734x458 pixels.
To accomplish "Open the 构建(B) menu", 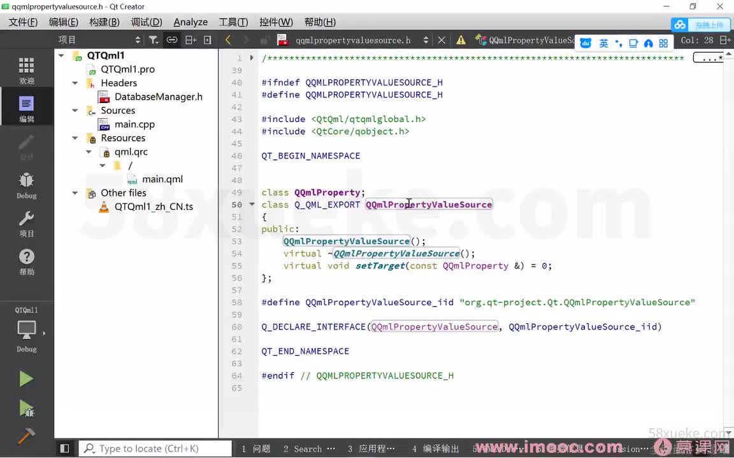I will pyautogui.click(x=104, y=22).
